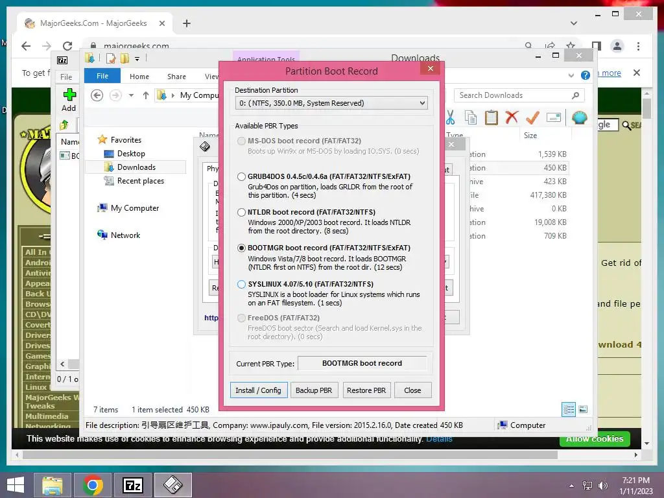Click Explorer up one level arrow

(146, 95)
